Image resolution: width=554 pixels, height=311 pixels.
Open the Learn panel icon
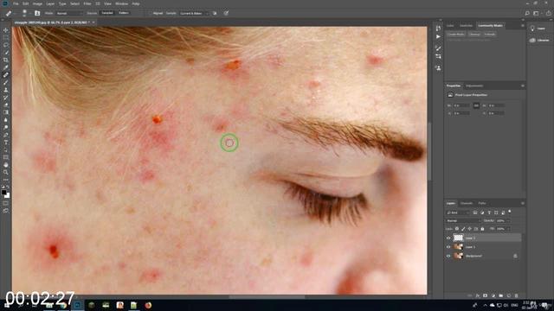pos(532,29)
